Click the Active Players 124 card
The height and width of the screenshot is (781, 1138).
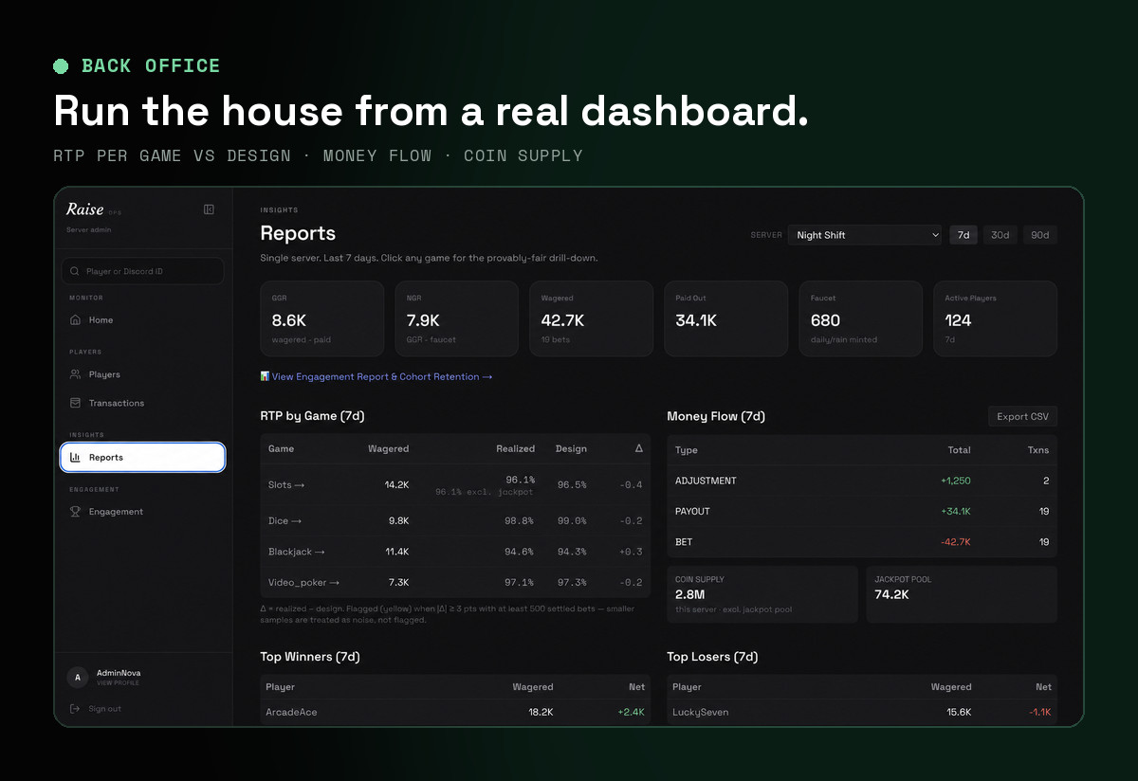click(x=995, y=318)
